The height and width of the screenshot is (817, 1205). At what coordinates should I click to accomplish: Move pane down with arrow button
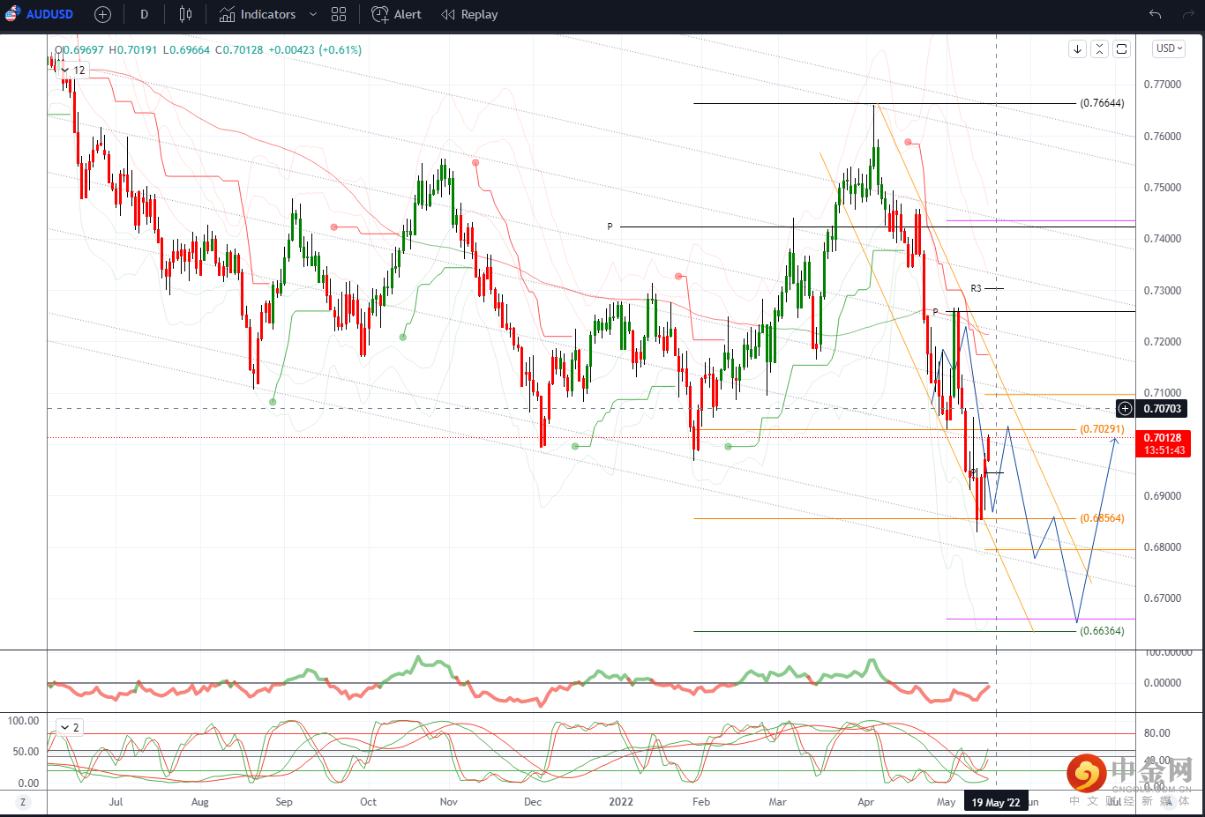(1077, 49)
